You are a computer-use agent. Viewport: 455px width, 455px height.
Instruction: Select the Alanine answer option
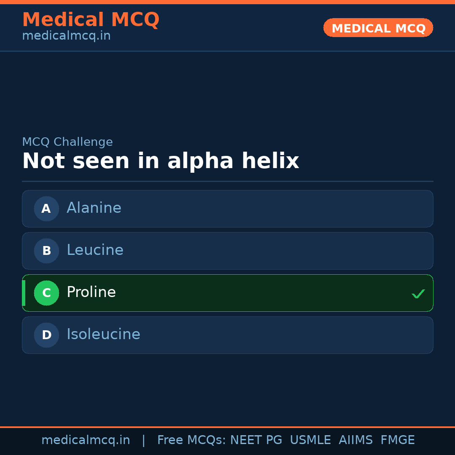[227, 209]
